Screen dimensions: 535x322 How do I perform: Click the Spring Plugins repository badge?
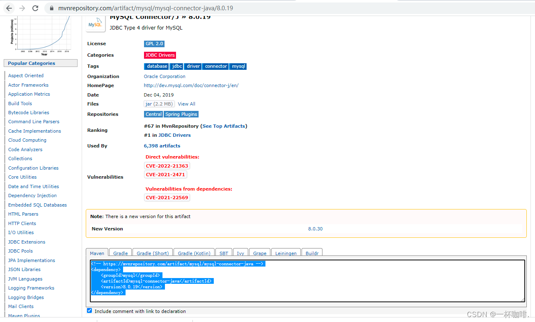point(181,114)
